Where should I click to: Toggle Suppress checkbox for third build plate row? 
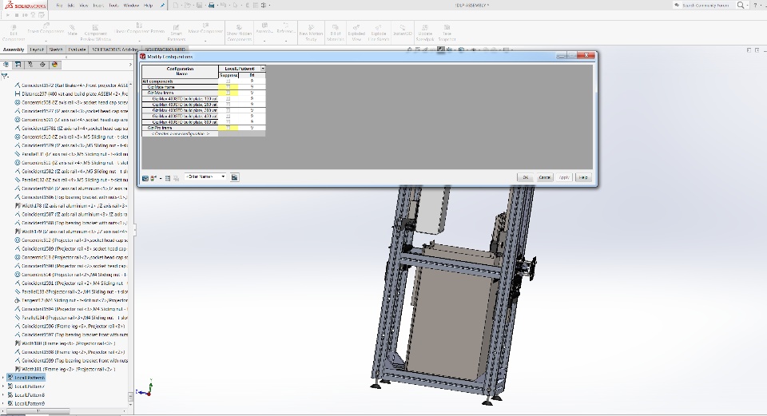click(228, 110)
